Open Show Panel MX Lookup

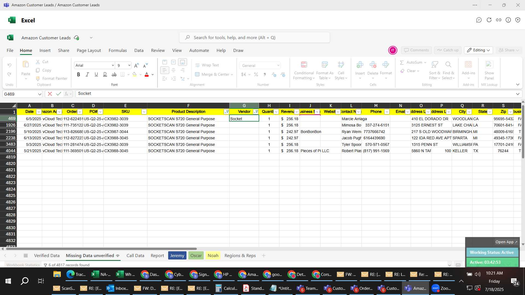(489, 70)
